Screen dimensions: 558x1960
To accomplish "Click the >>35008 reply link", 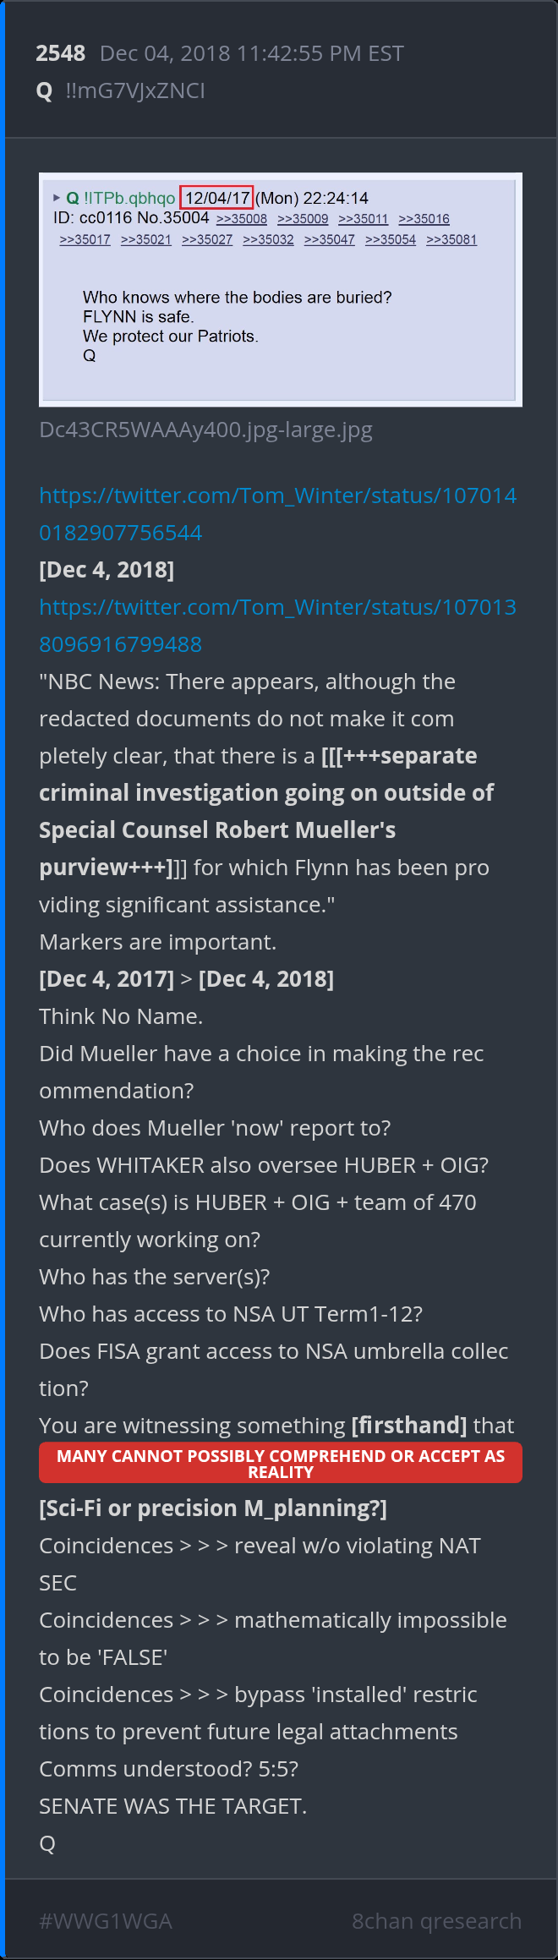I will pos(242,219).
